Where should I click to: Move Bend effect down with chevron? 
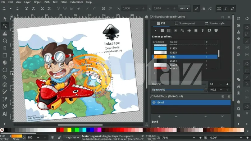coord(222,117)
